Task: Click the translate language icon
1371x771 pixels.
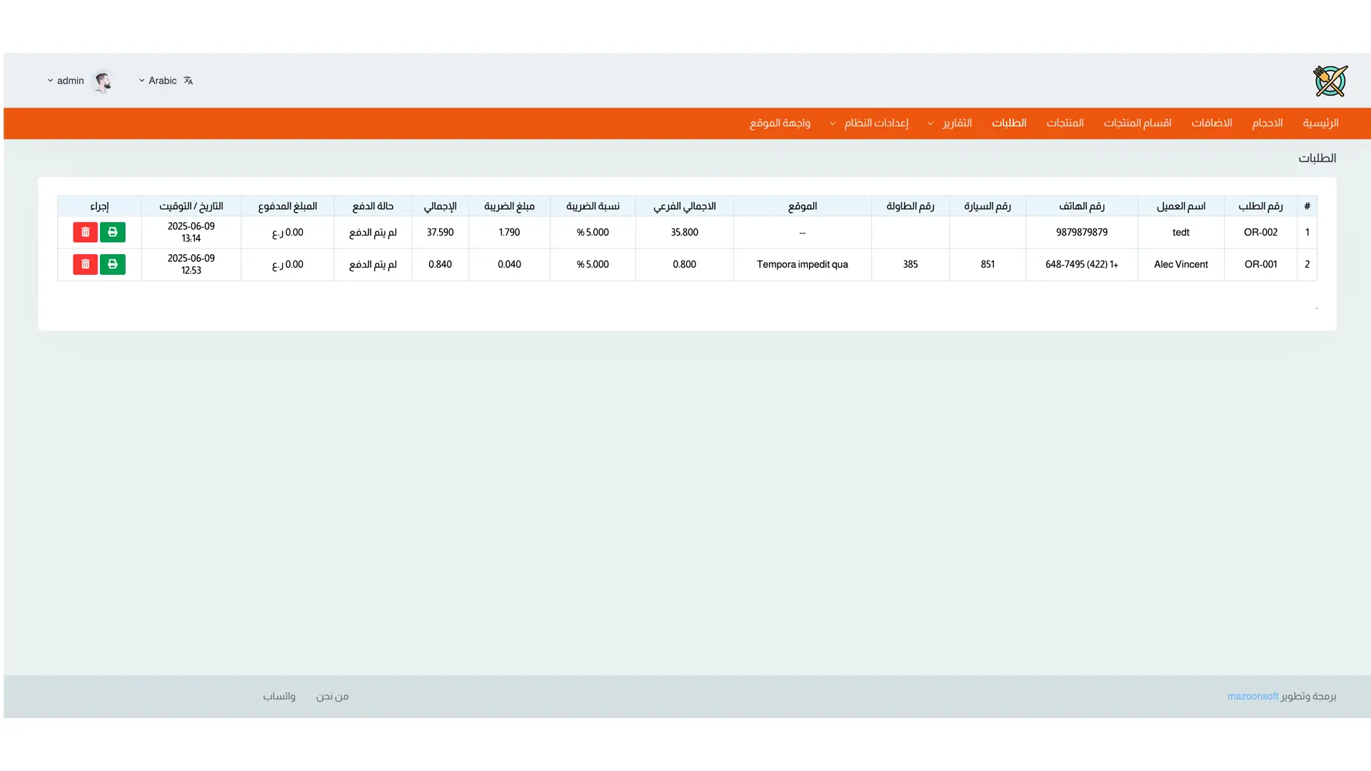Action: coord(188,81)
